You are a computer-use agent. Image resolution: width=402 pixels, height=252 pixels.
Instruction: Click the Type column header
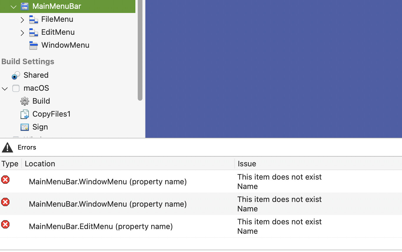point(10,164)
